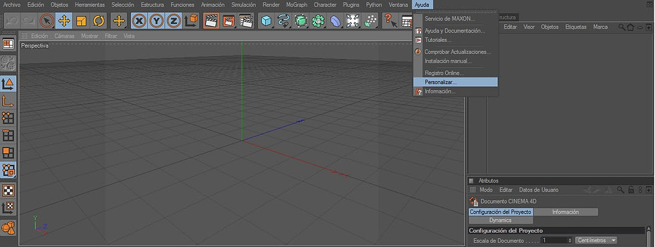Toggle the Z axis lock
The image size is (655, 247).
click(174, 21)
